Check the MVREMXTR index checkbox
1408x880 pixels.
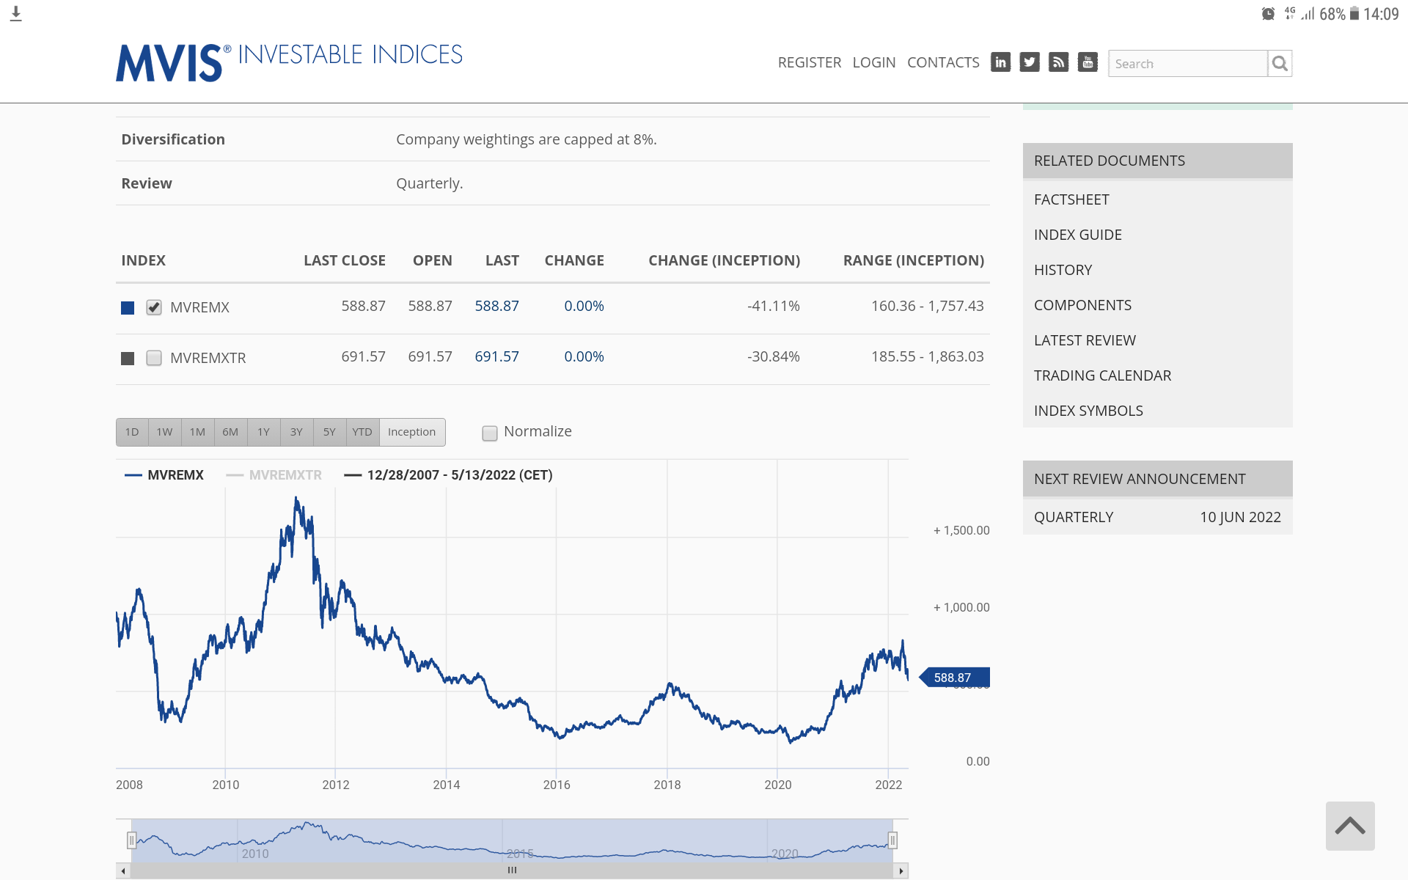[x=154, y=358]
